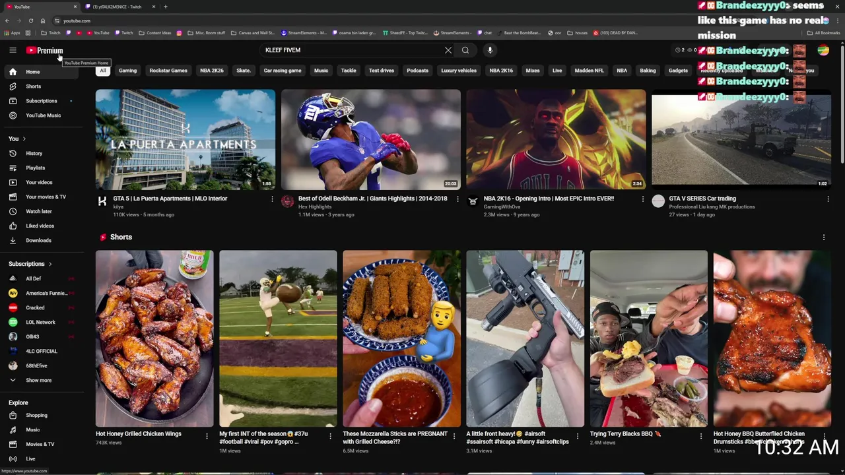Image resolution: width=845 pixels, height=475 pixels.
Task: Select the Podcasts filter chip
Action: click(x=417, y=71)
